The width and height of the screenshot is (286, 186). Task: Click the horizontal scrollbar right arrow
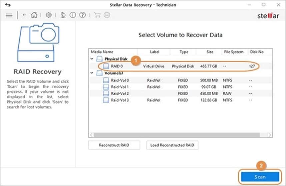pos(270,135)
